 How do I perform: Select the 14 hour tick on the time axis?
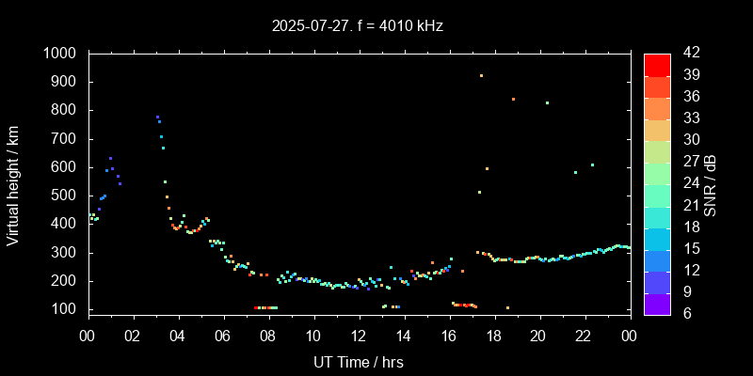point(403,336)
